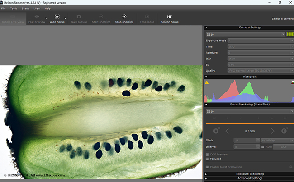Viewport: 294px width, 182px height.
Task: Step focus forward with right arrow
Action: point(273,131)
